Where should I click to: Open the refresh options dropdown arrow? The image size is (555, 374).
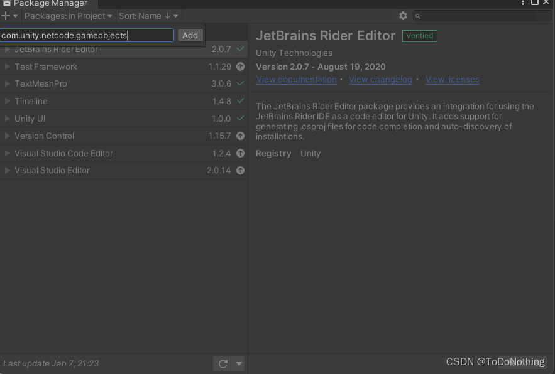click(x=239, y=364)
